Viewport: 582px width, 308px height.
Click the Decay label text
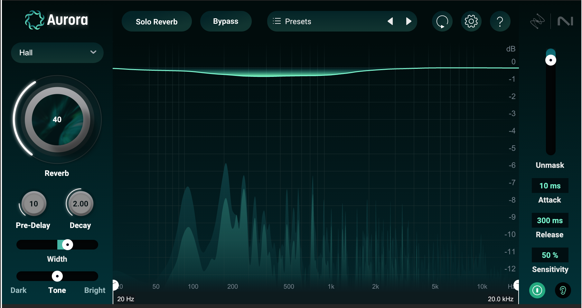pyautogui.click(x=80, y=225)
